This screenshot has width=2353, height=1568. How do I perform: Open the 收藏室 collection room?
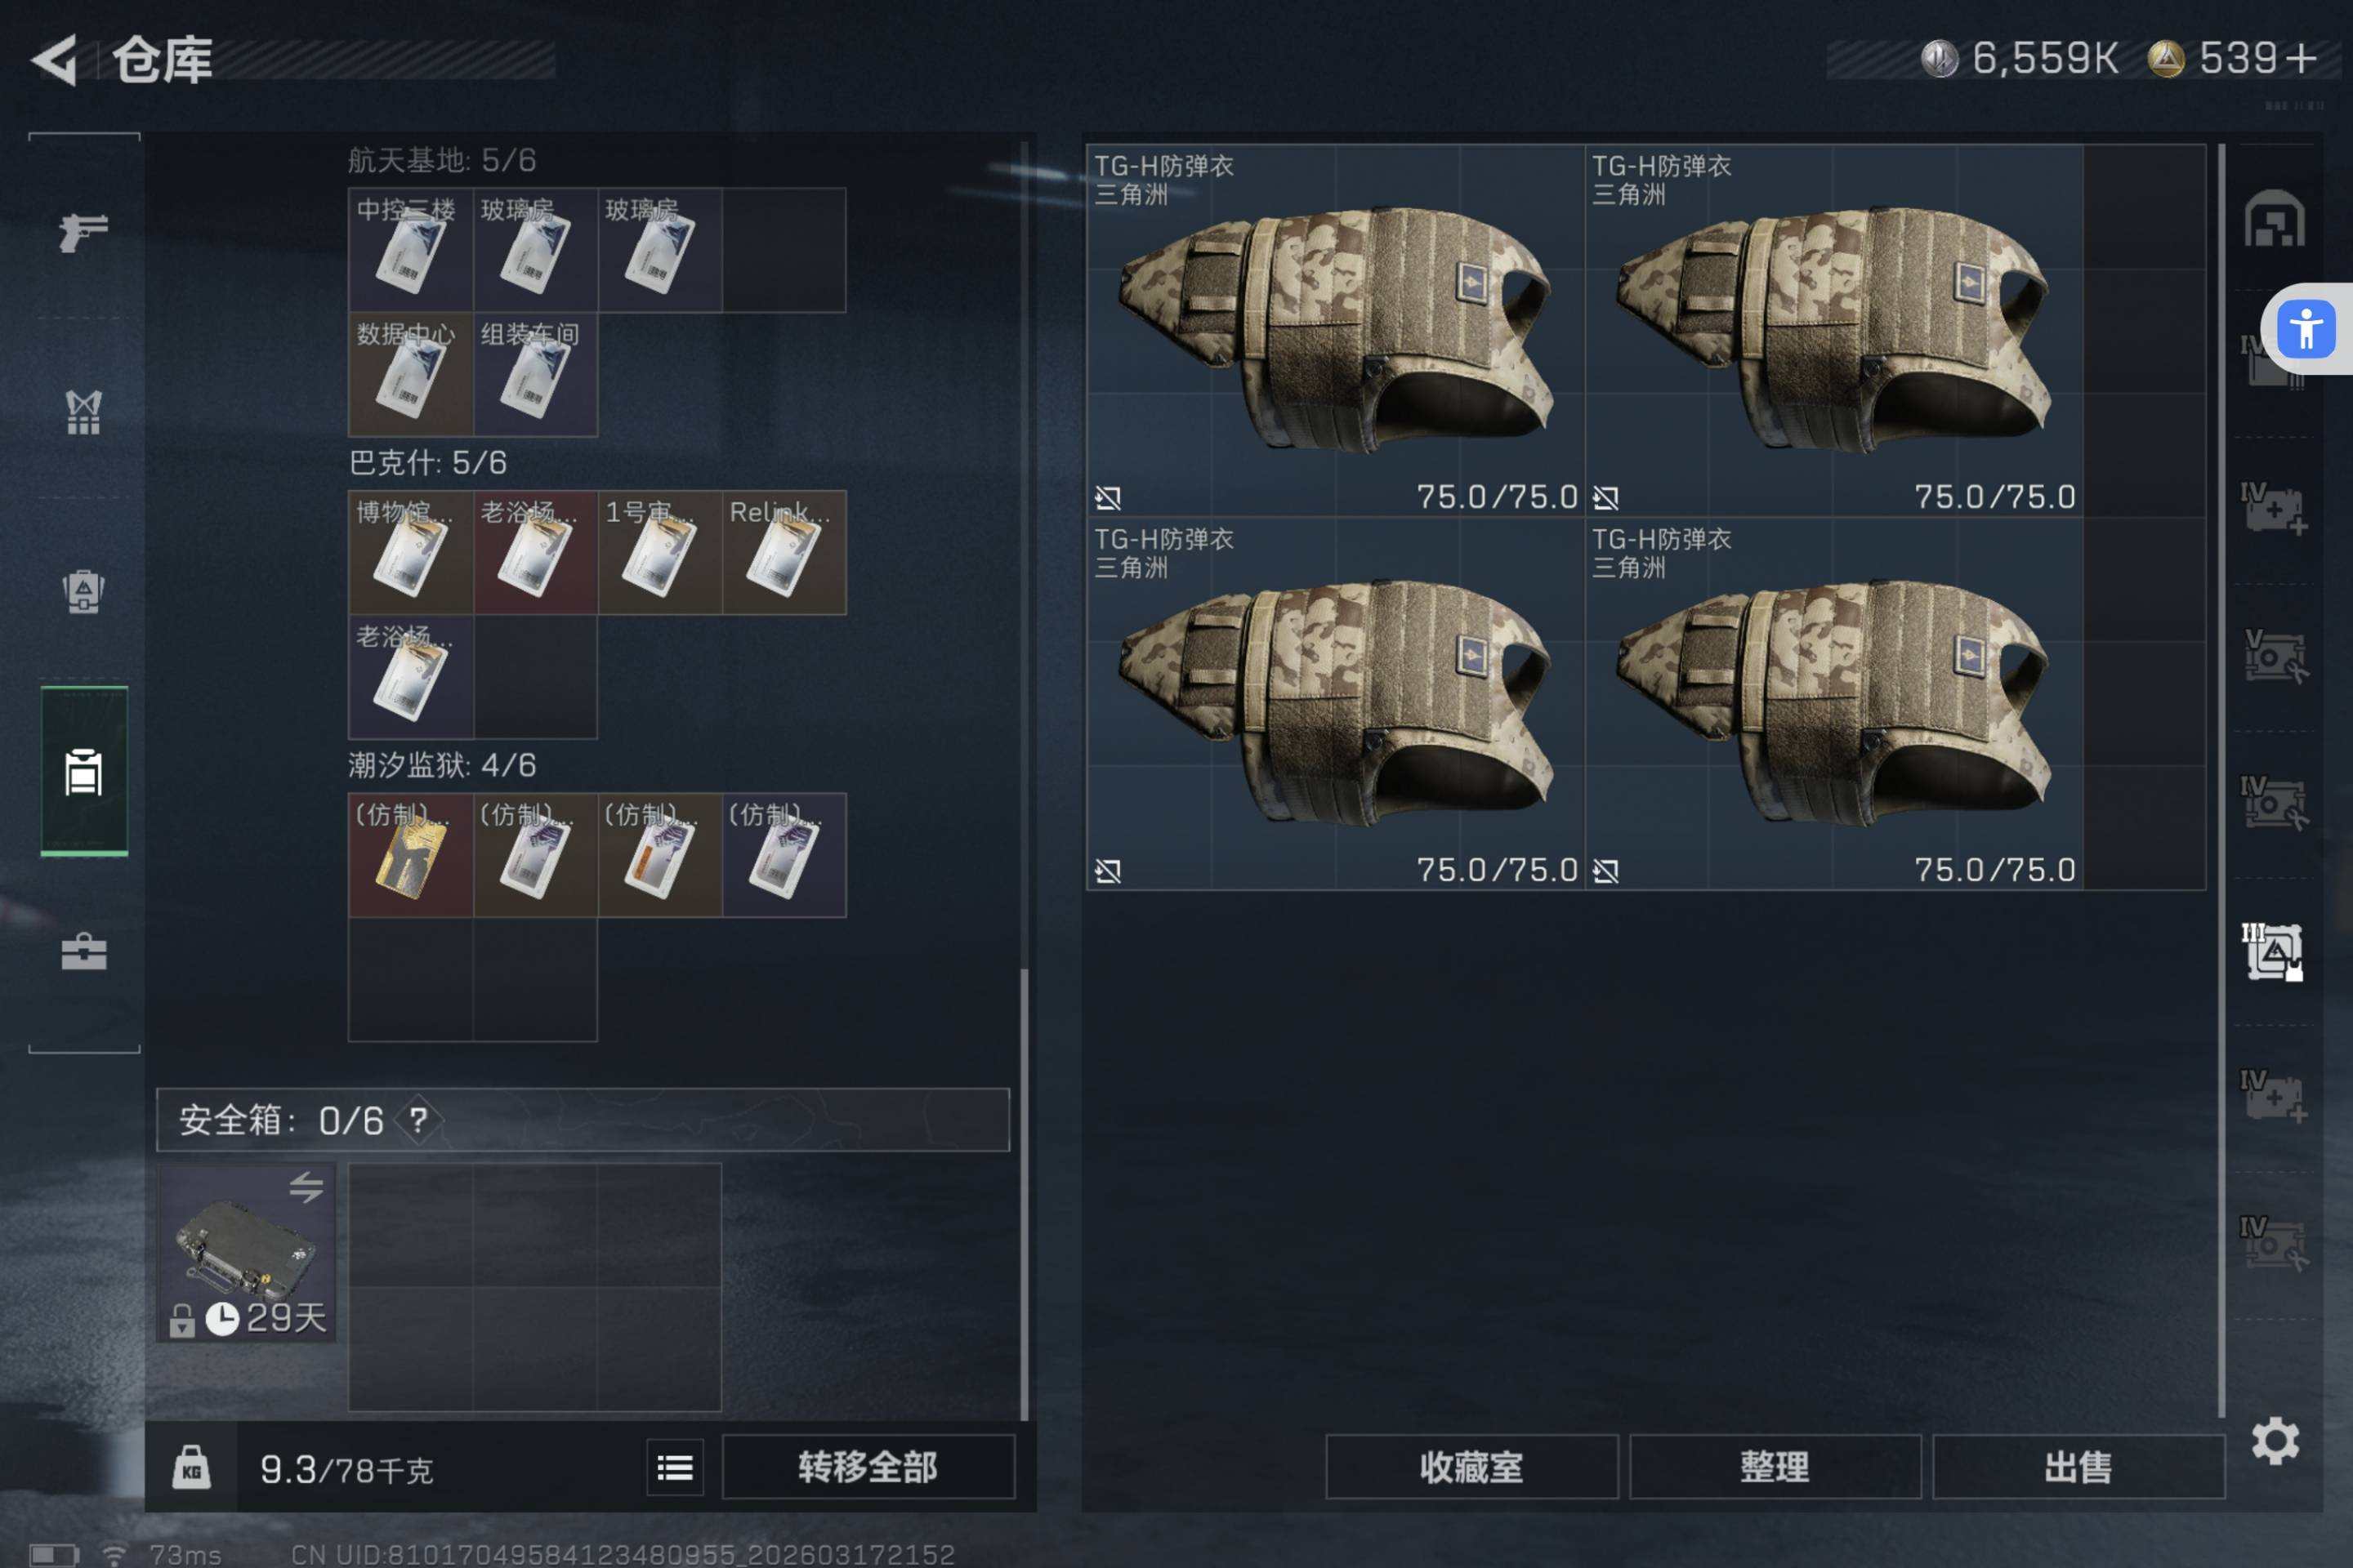coord(1471,1467)
